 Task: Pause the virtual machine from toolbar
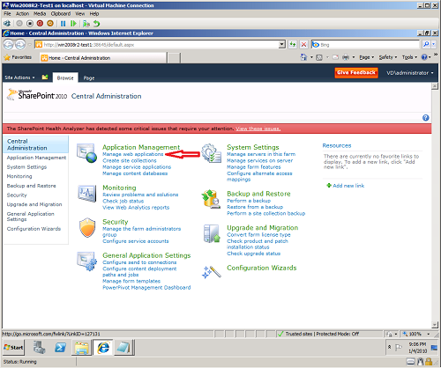click(x=63, y=24)
